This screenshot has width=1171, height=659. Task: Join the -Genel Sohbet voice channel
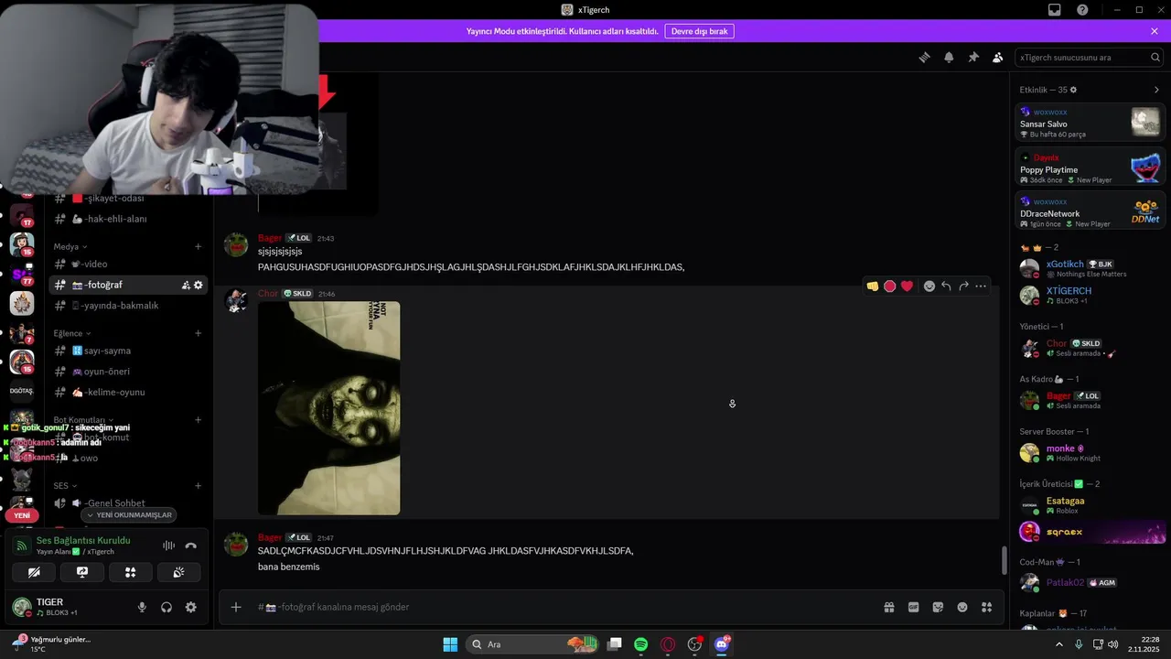pos(128,502)
